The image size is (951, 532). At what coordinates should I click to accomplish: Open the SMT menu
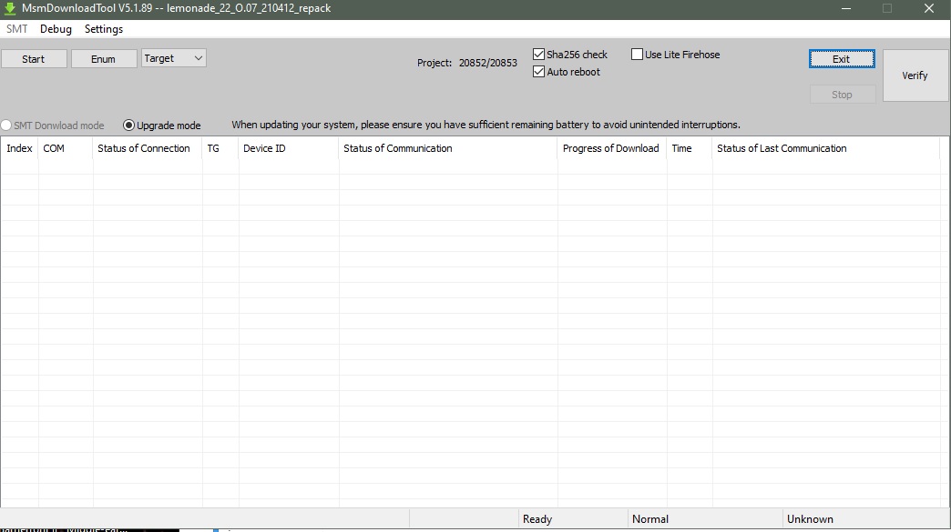(x=16, y=29)
